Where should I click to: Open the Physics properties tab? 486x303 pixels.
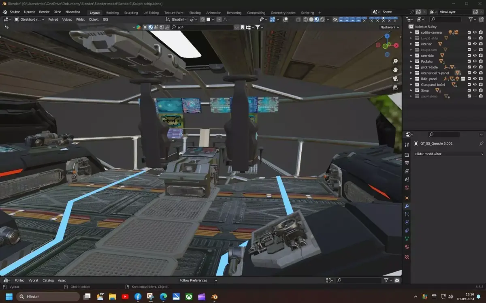pyautogui.click(x=407, y=222)
